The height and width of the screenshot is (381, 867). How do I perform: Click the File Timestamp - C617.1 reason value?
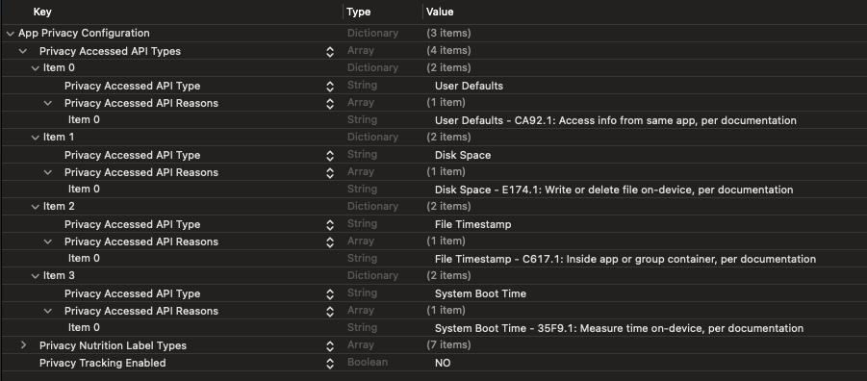[x=625, y=259]
